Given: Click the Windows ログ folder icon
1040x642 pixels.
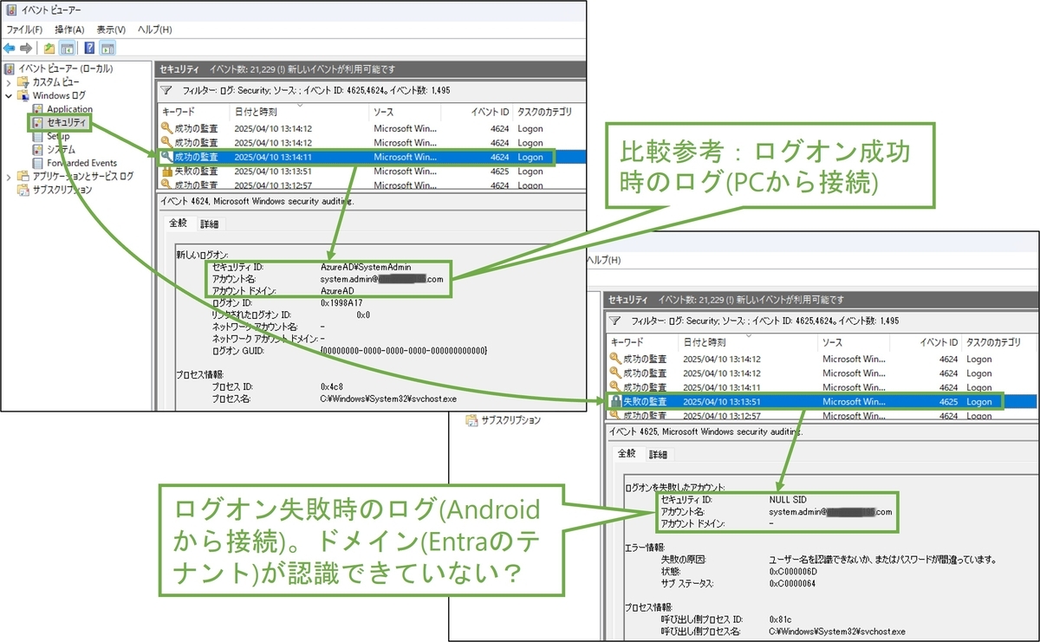Looking at the screenshot, I should click(23, 95).
